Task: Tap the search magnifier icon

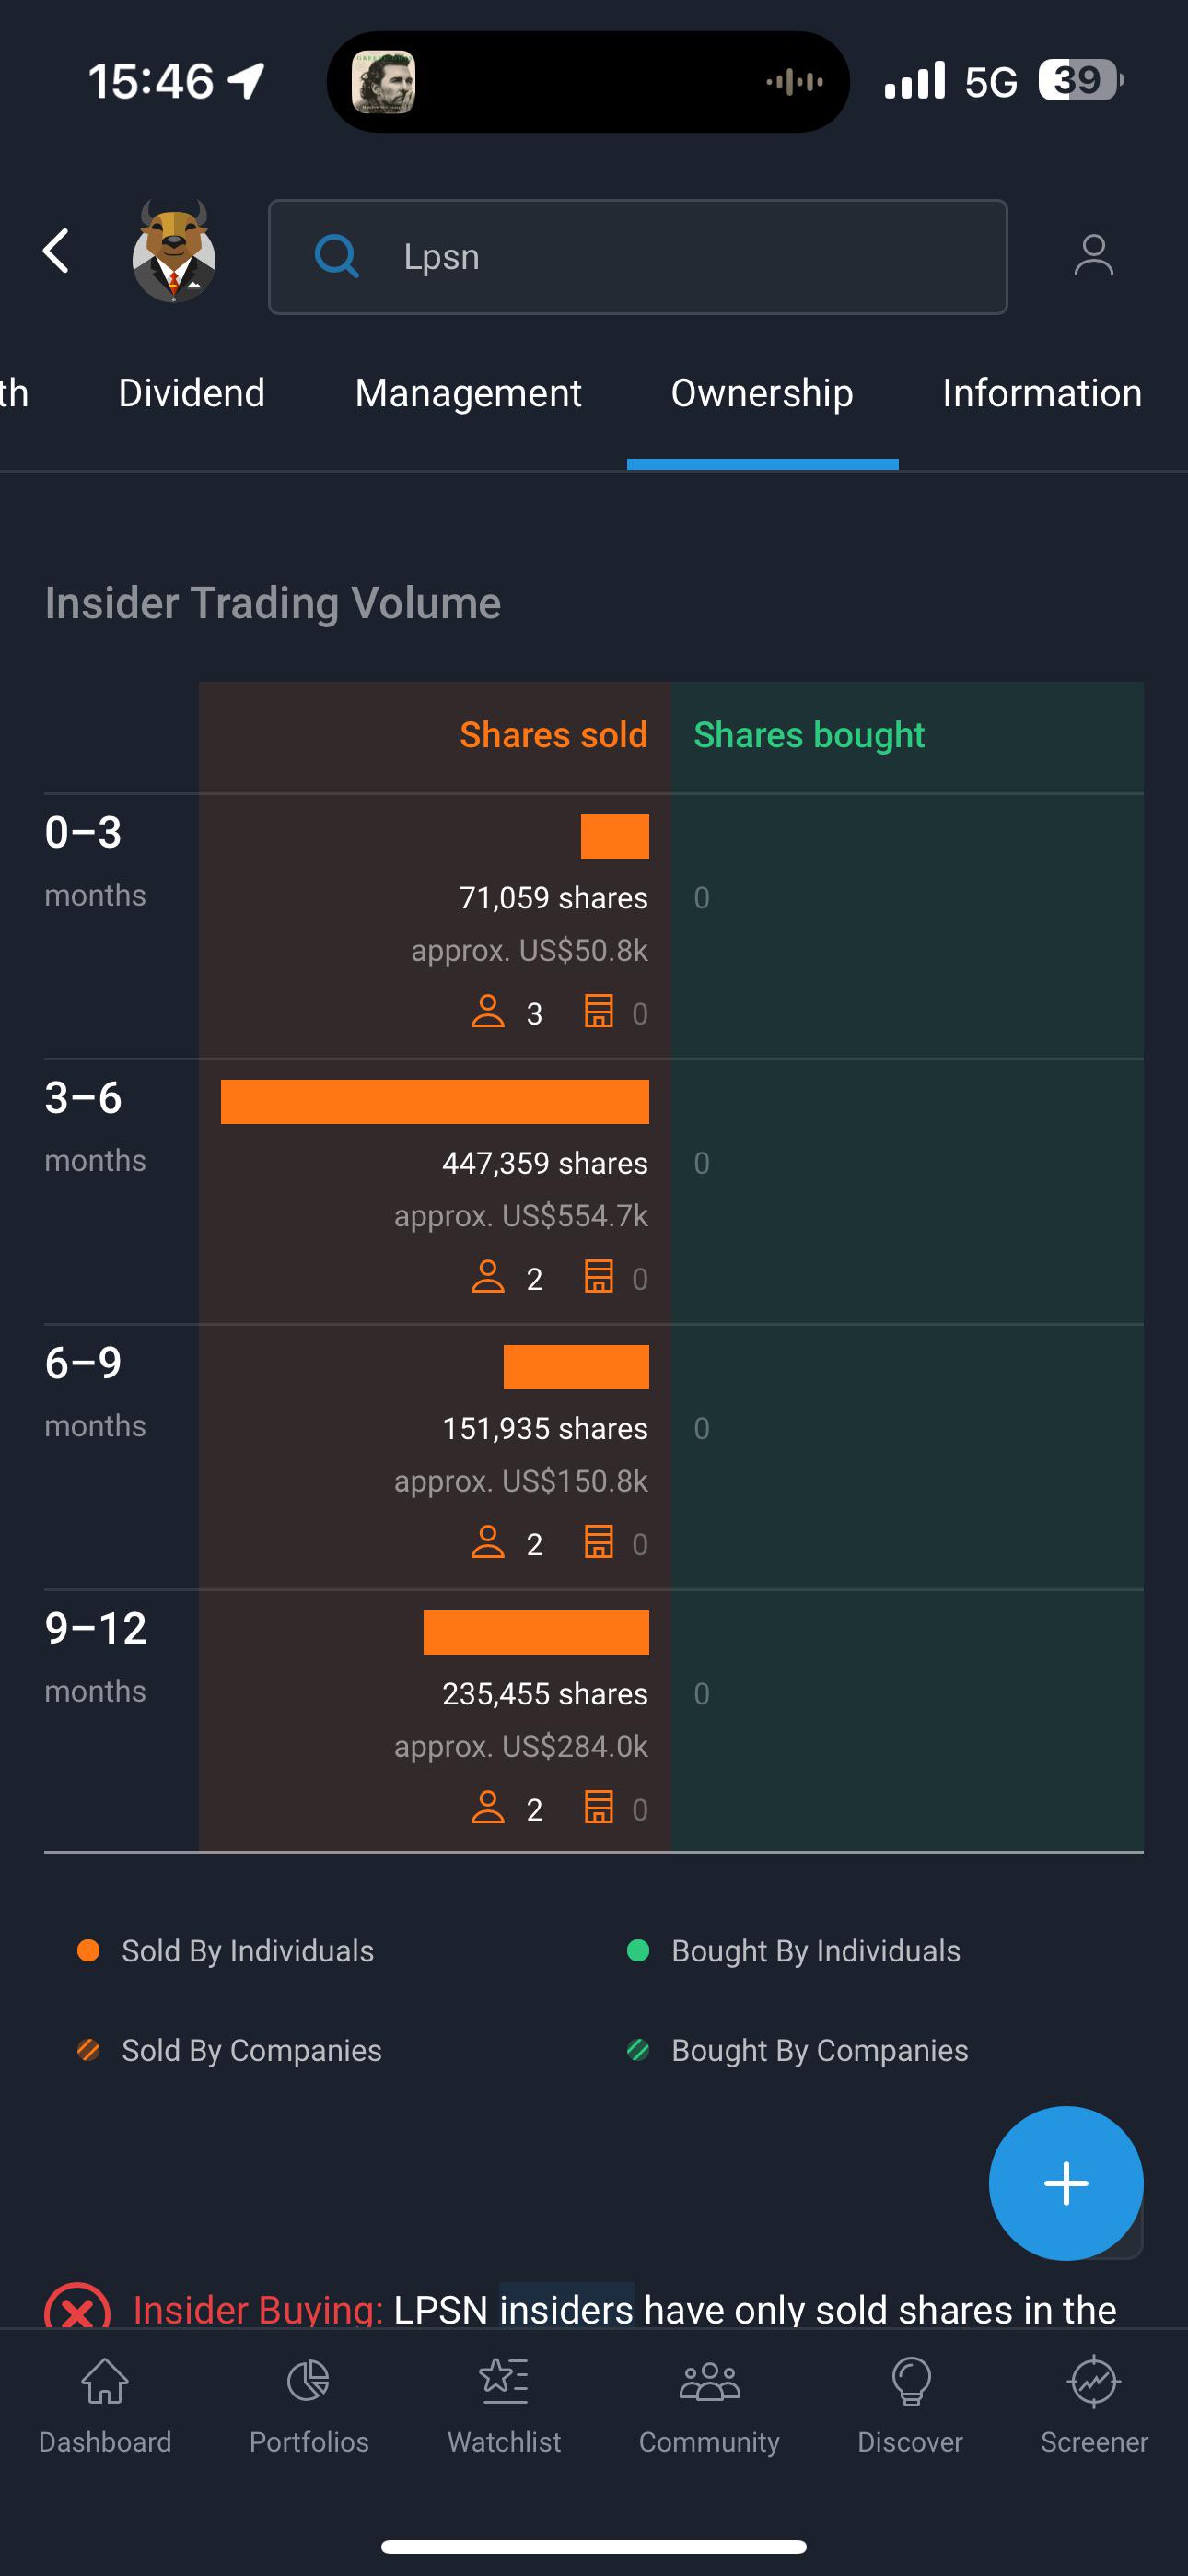Action: coord(337,257)
